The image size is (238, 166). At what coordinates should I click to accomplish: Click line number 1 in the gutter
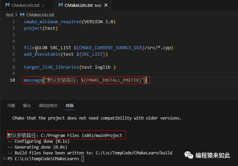pyautogui.click(x=14, y=22)
